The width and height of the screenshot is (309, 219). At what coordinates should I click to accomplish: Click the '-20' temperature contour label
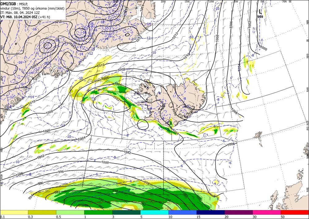(x=114, y=5)
